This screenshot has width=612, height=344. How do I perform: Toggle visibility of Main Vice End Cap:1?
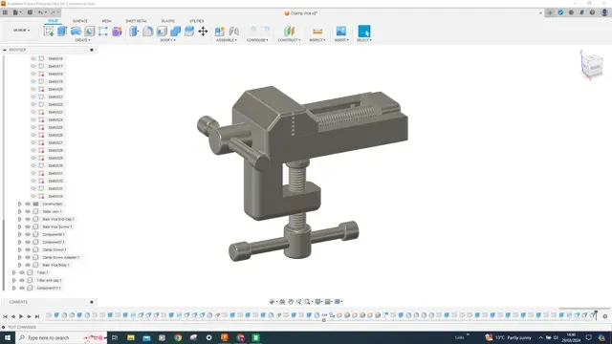pos(28,219)
